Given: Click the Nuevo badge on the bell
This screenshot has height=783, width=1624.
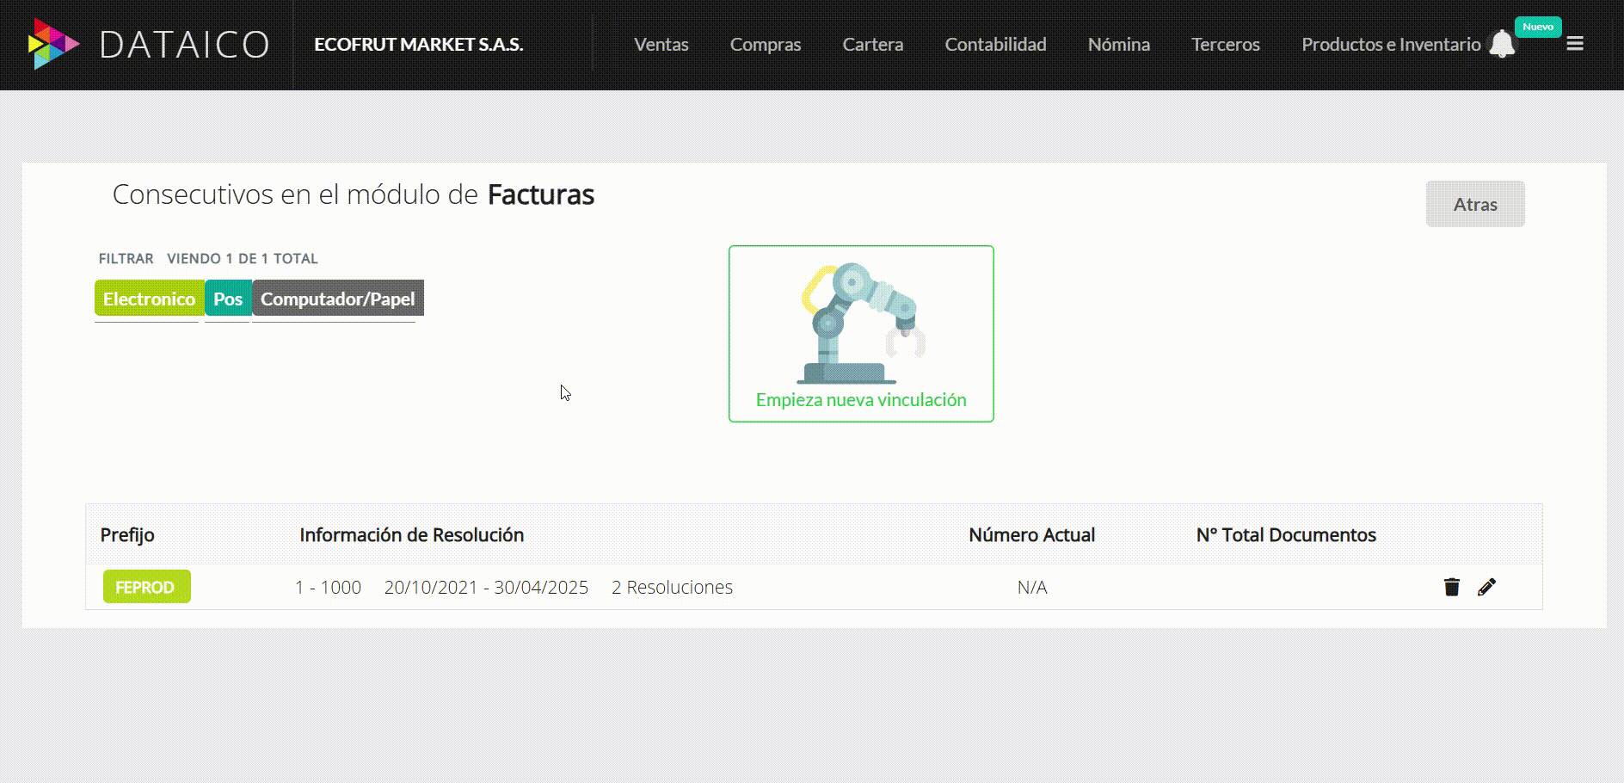Looking at the screenshot, I should click(1538, 27).
